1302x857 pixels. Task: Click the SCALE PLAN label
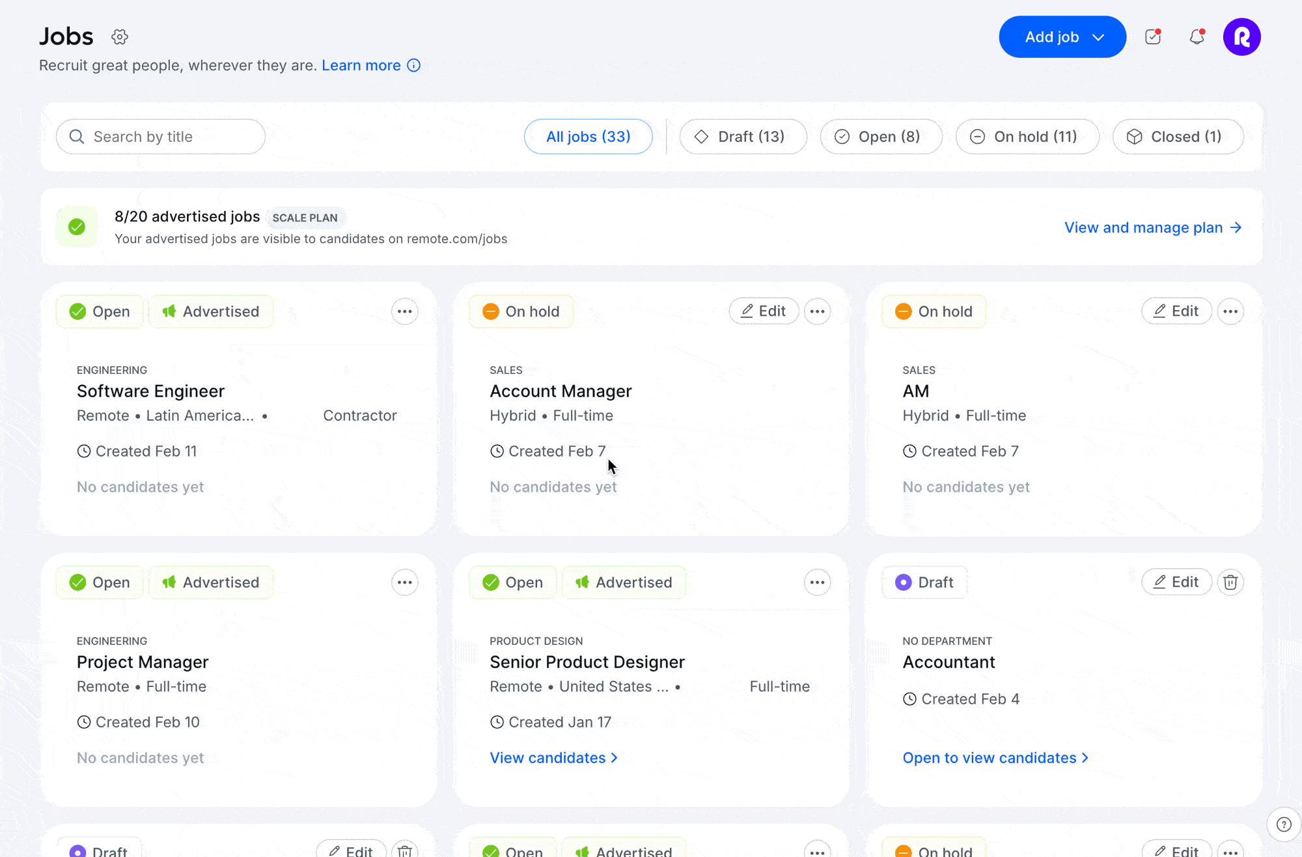click(305, 218)
